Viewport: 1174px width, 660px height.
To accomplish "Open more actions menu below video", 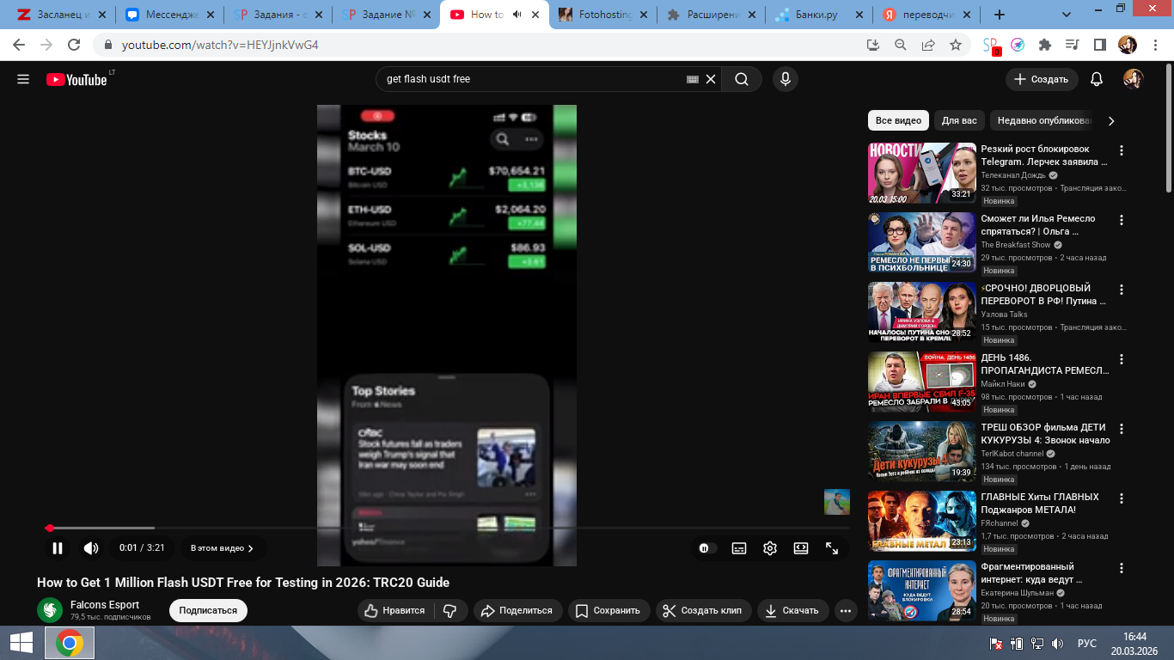I will click(x=846, y=610).
